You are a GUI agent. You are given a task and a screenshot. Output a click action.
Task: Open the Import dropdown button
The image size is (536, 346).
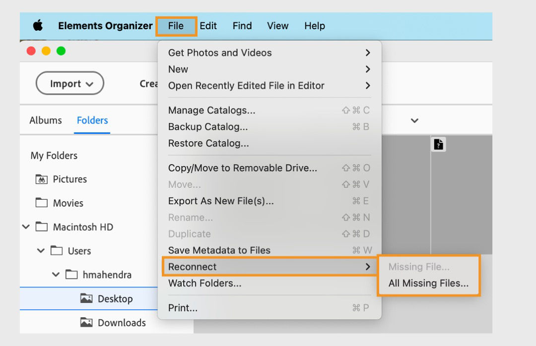[x=70, y=84]
